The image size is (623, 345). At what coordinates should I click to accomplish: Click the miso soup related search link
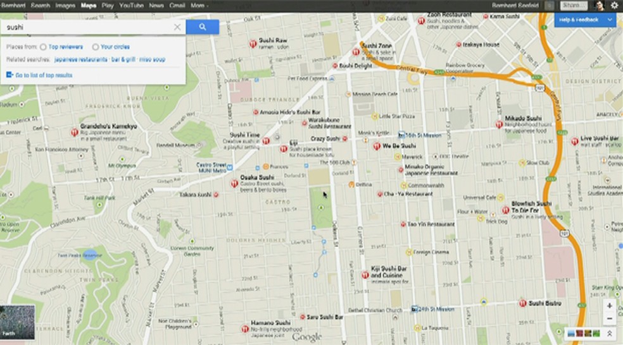click(152, 59)
